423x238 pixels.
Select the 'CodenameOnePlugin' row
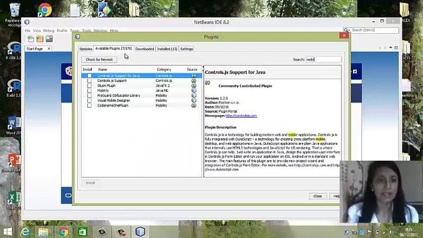(x=141, y=106)
